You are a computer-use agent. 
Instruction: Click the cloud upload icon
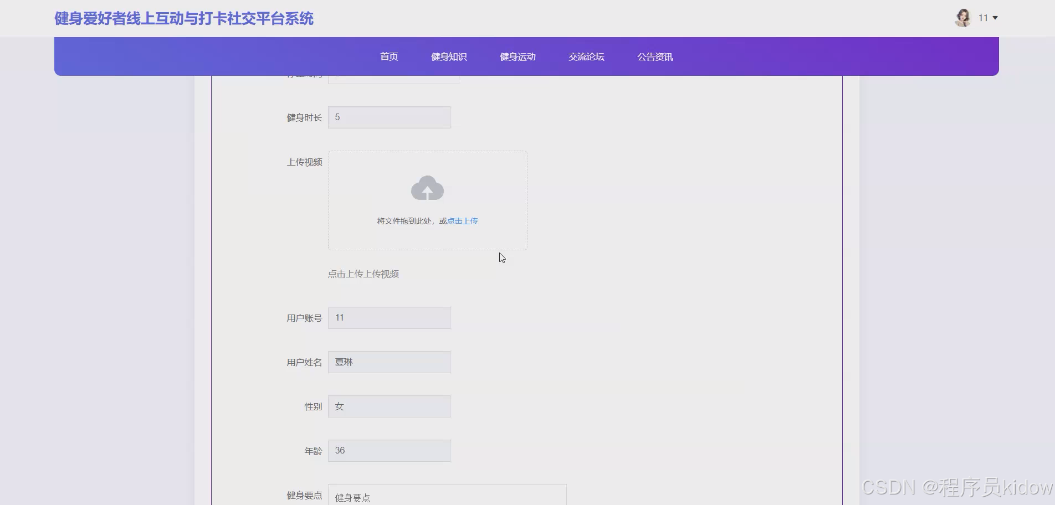click(x=427, y=188)
